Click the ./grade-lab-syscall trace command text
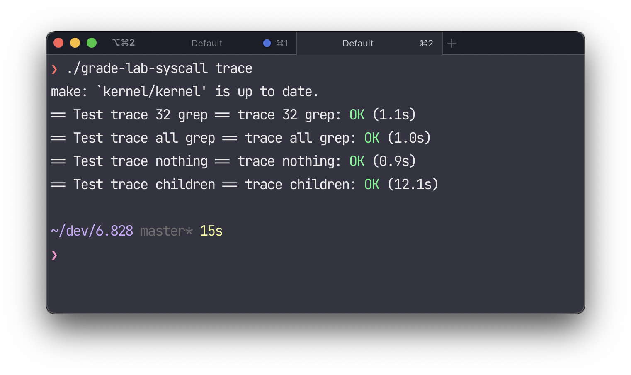This screenshot has width=631, height=375. coord(159,68)
